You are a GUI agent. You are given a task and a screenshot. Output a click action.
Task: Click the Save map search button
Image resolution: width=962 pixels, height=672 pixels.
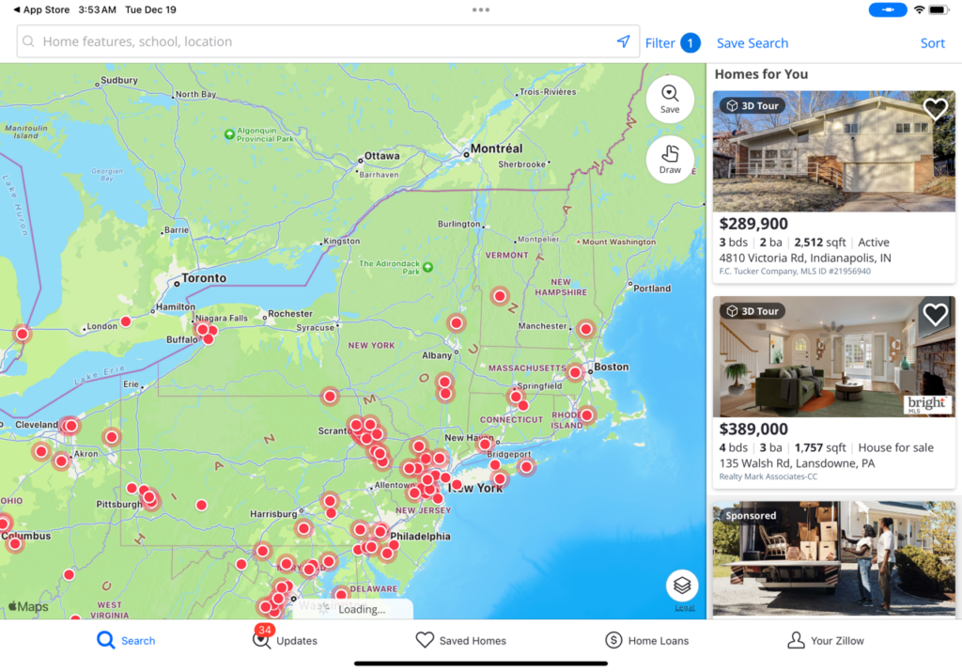click(x=670, y=100)
